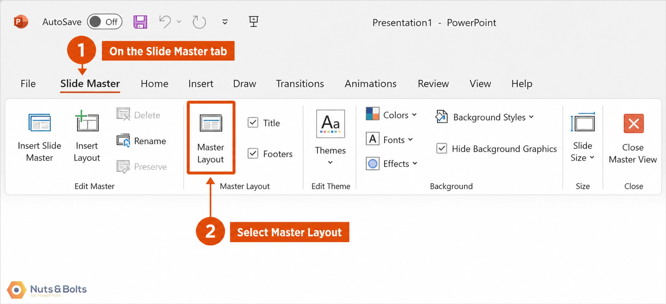Open the Transitions tab

[300, 83]
